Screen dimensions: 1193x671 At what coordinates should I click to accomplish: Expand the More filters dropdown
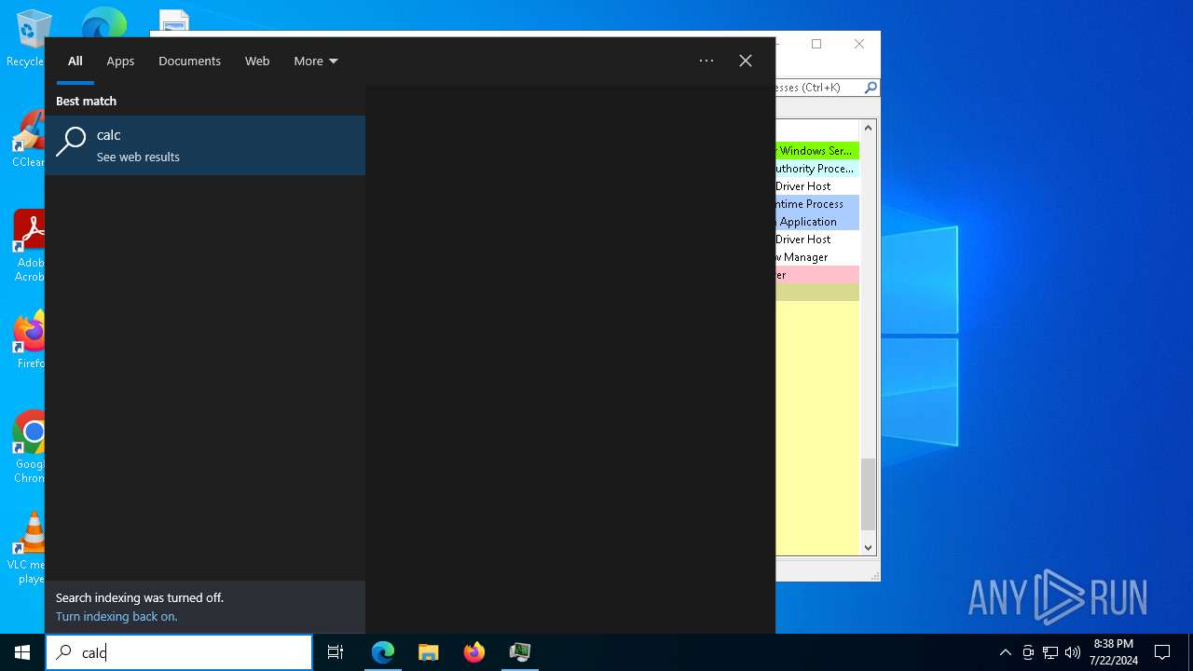316,61
